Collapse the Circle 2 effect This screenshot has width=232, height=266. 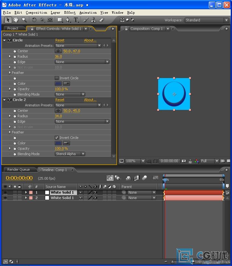4,100
